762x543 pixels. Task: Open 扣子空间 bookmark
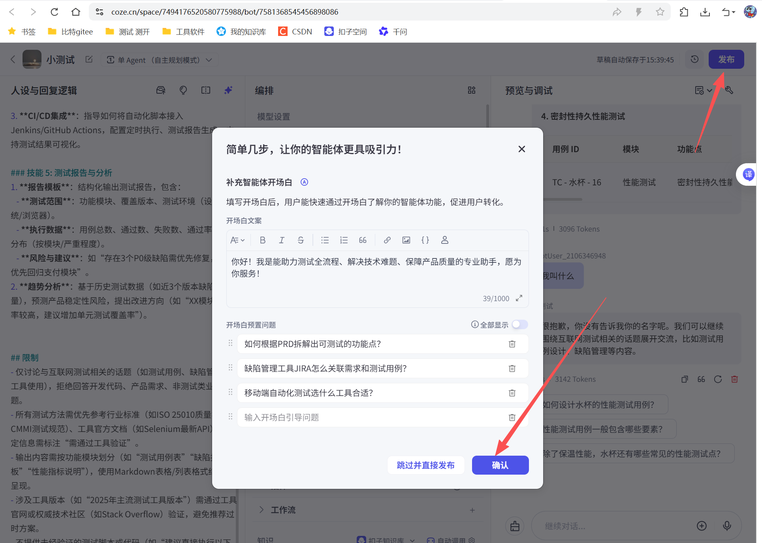tap(346, 32)
